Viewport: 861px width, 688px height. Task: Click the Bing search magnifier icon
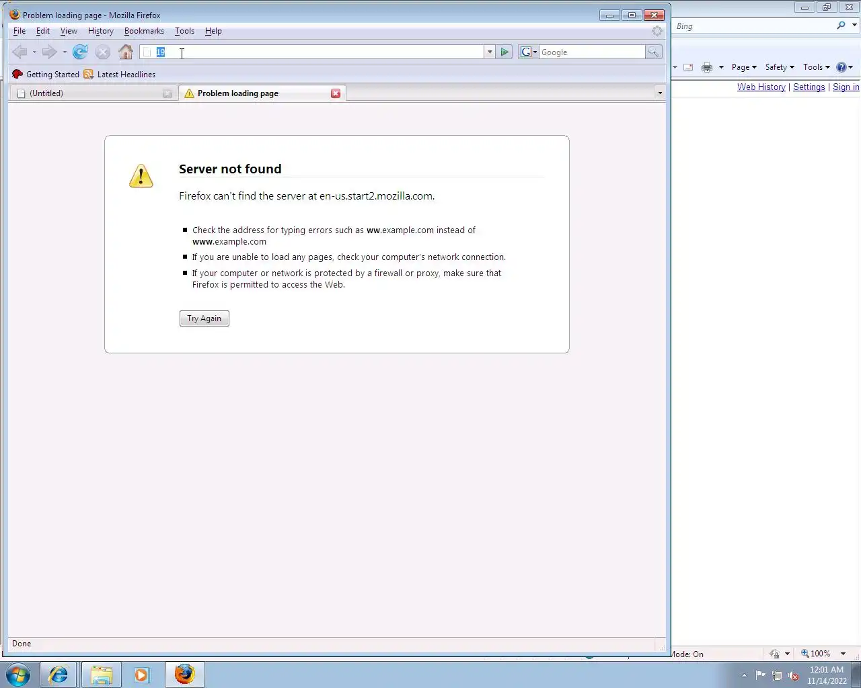841,26
